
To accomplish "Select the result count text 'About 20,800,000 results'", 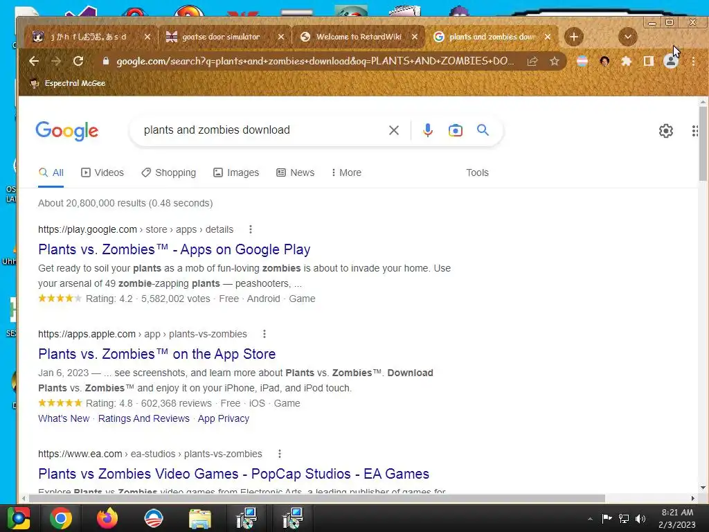I will [92, 203].
